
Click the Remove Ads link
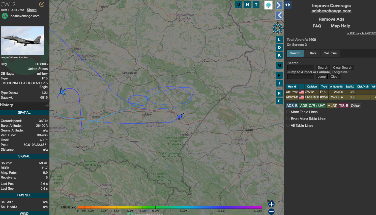[x=331, y=19]
